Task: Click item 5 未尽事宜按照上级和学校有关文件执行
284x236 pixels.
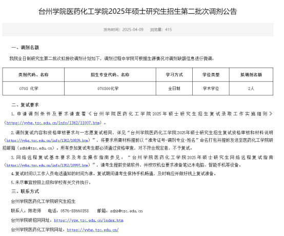Action: 51,182
